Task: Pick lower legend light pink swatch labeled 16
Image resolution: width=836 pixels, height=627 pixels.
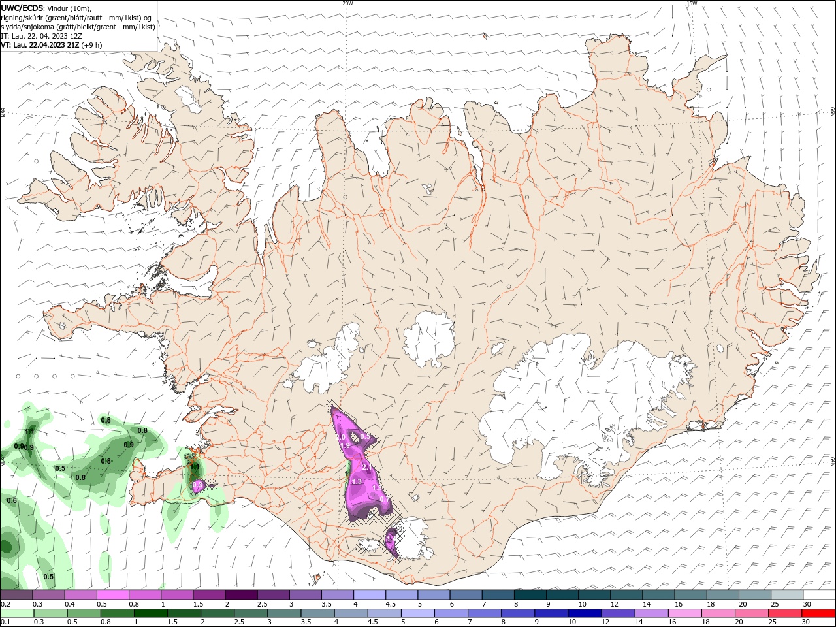Action: 686,613
